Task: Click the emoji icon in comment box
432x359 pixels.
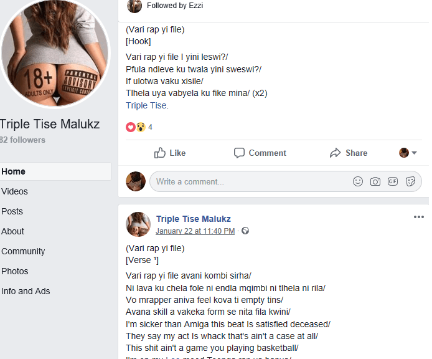Action: pos(358,181)
